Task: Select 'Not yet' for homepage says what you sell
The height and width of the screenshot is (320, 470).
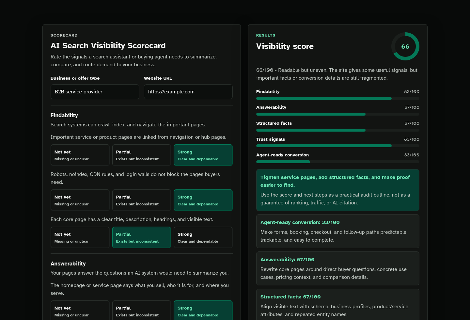Action: click(x=80, y=311)
